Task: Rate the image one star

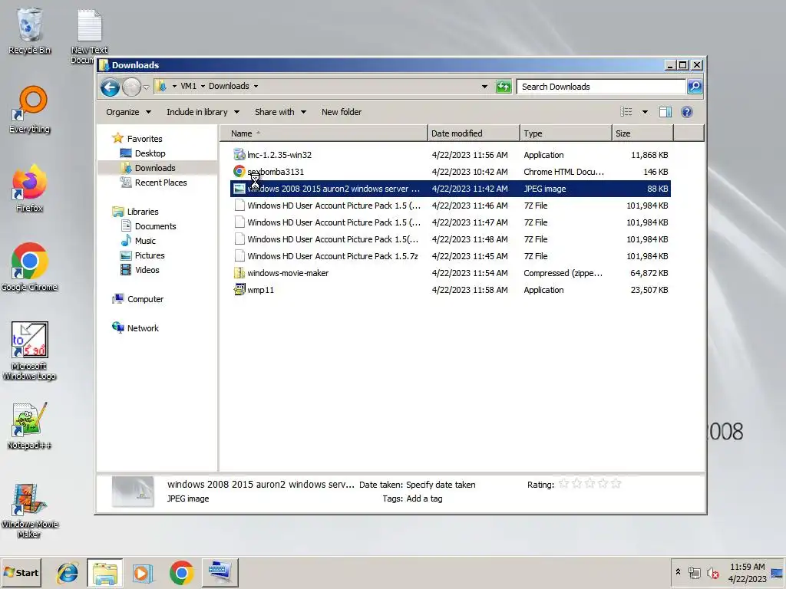Action: 564,484
